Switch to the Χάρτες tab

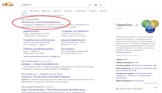(68, 11)
